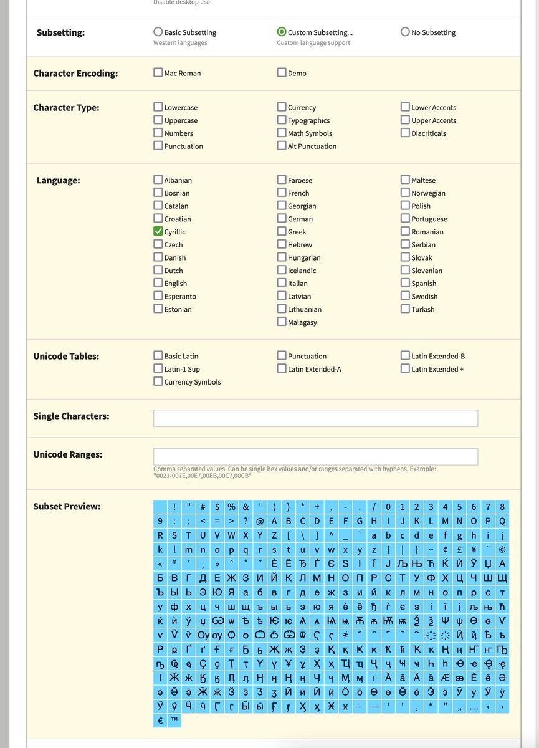Enable the Latvian language checkbox
This screenshot has height=748, width=539.
click(x=282, y=295)
